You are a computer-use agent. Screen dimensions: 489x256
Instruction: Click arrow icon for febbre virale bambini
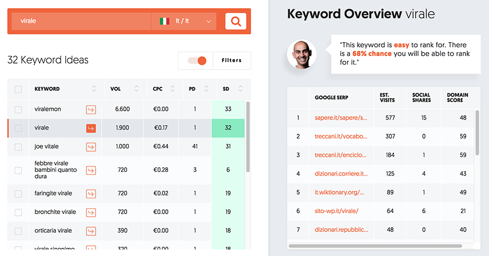click(91, 170)
